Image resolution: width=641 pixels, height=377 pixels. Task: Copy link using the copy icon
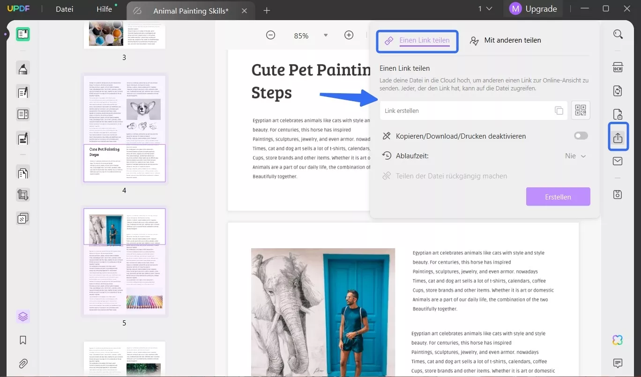559,111
